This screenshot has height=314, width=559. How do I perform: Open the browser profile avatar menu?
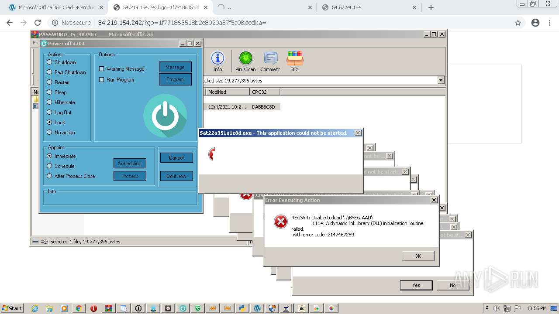[x=535, y=23]
